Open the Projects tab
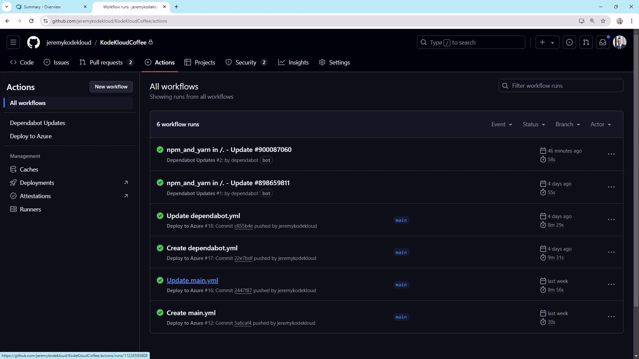Image resolution: width=639 pixels, height=359 pixels. coord(200,62)
